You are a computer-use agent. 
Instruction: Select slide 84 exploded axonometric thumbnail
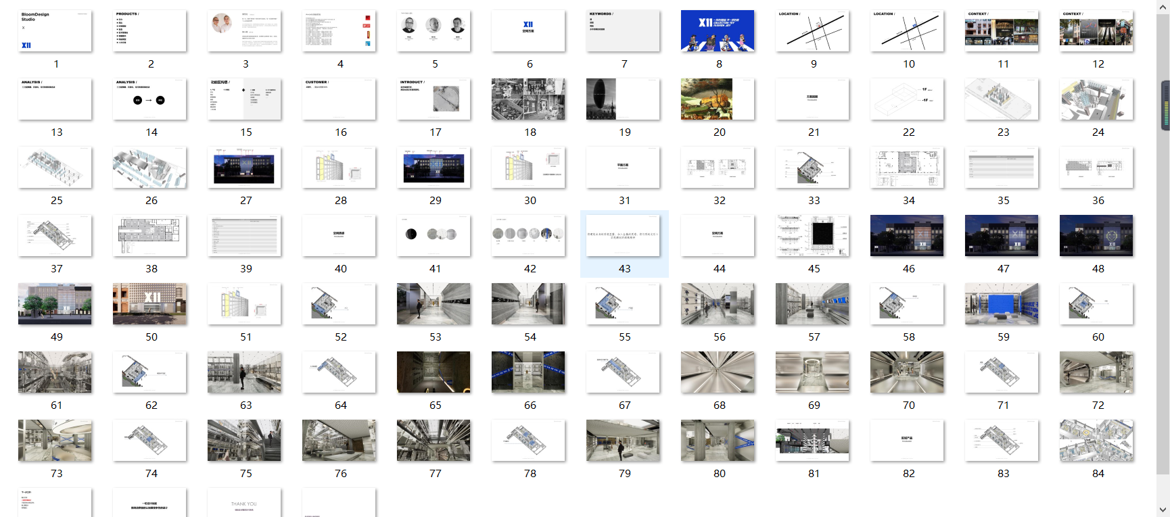tap(1096, 441)
